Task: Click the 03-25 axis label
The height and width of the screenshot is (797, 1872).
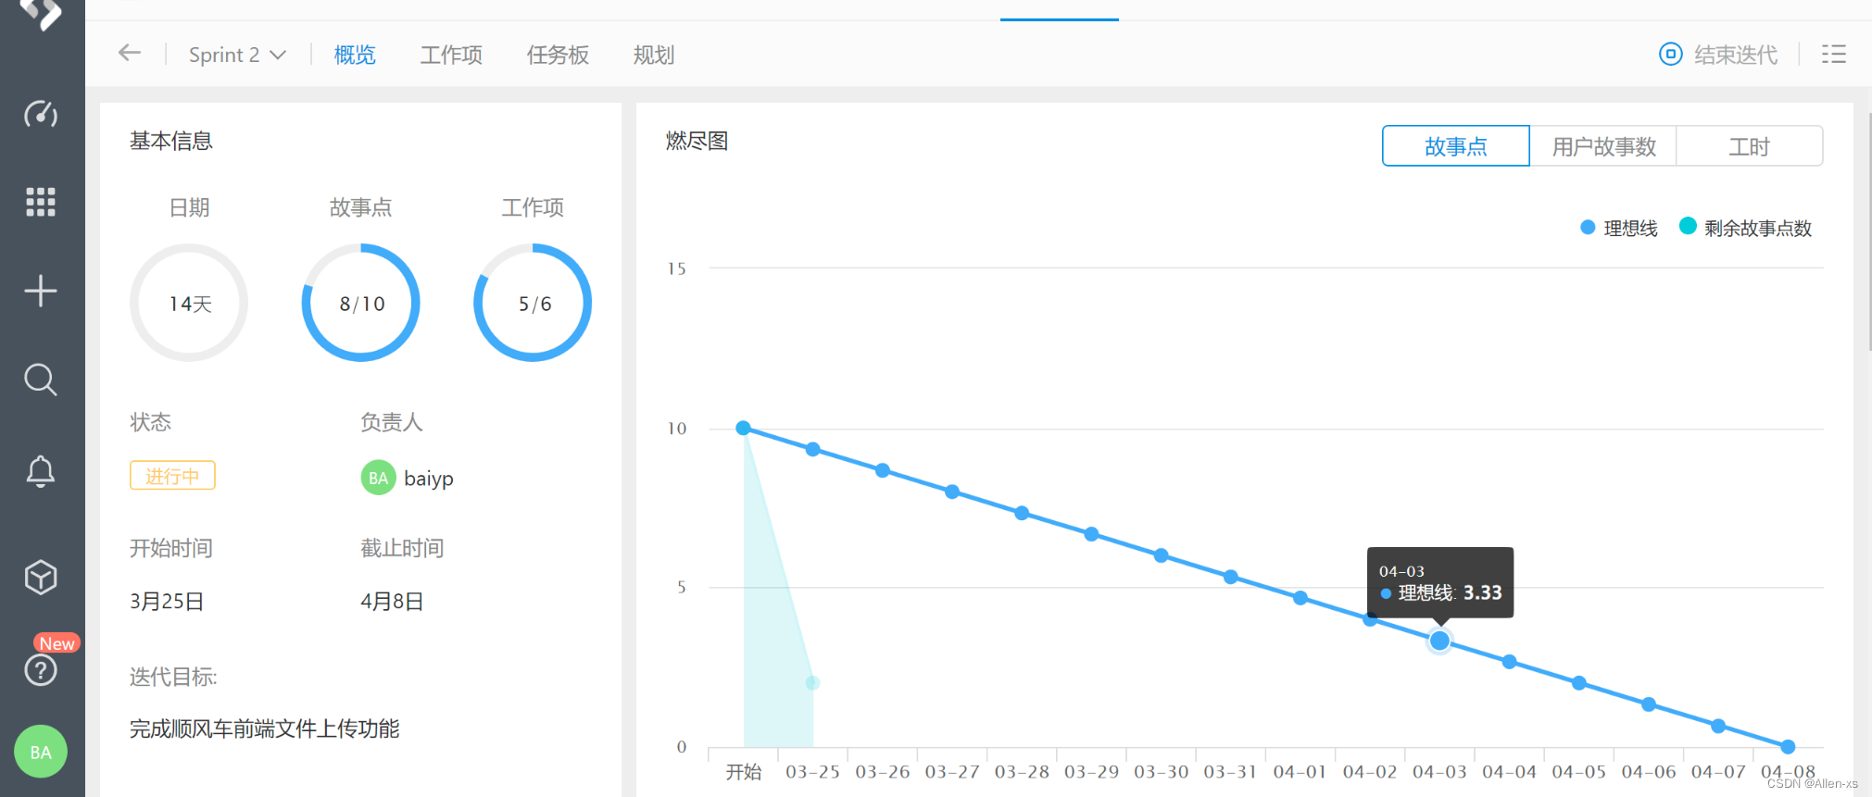Action: pyautogui.click(x=812, y=772)
